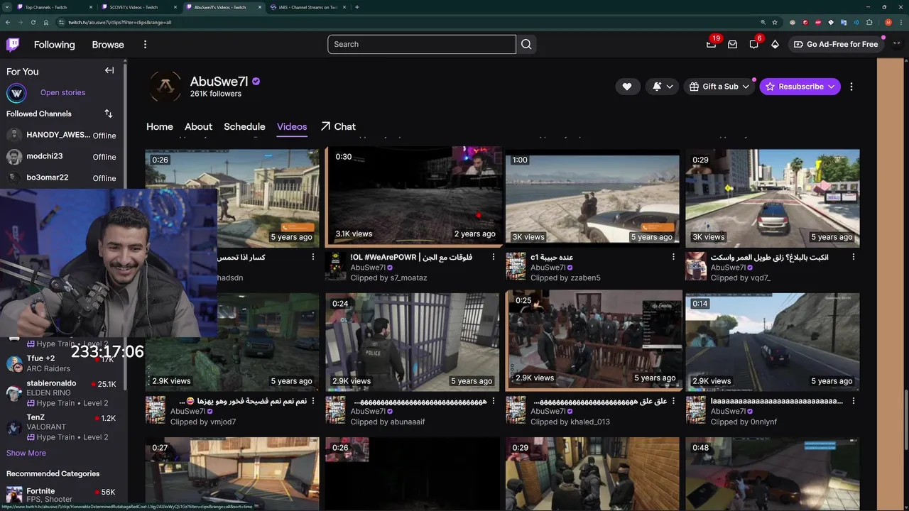Open stableronaldo ELDEN RING channel
This screenshot has height=511, width=909.
tap(64, 393)
